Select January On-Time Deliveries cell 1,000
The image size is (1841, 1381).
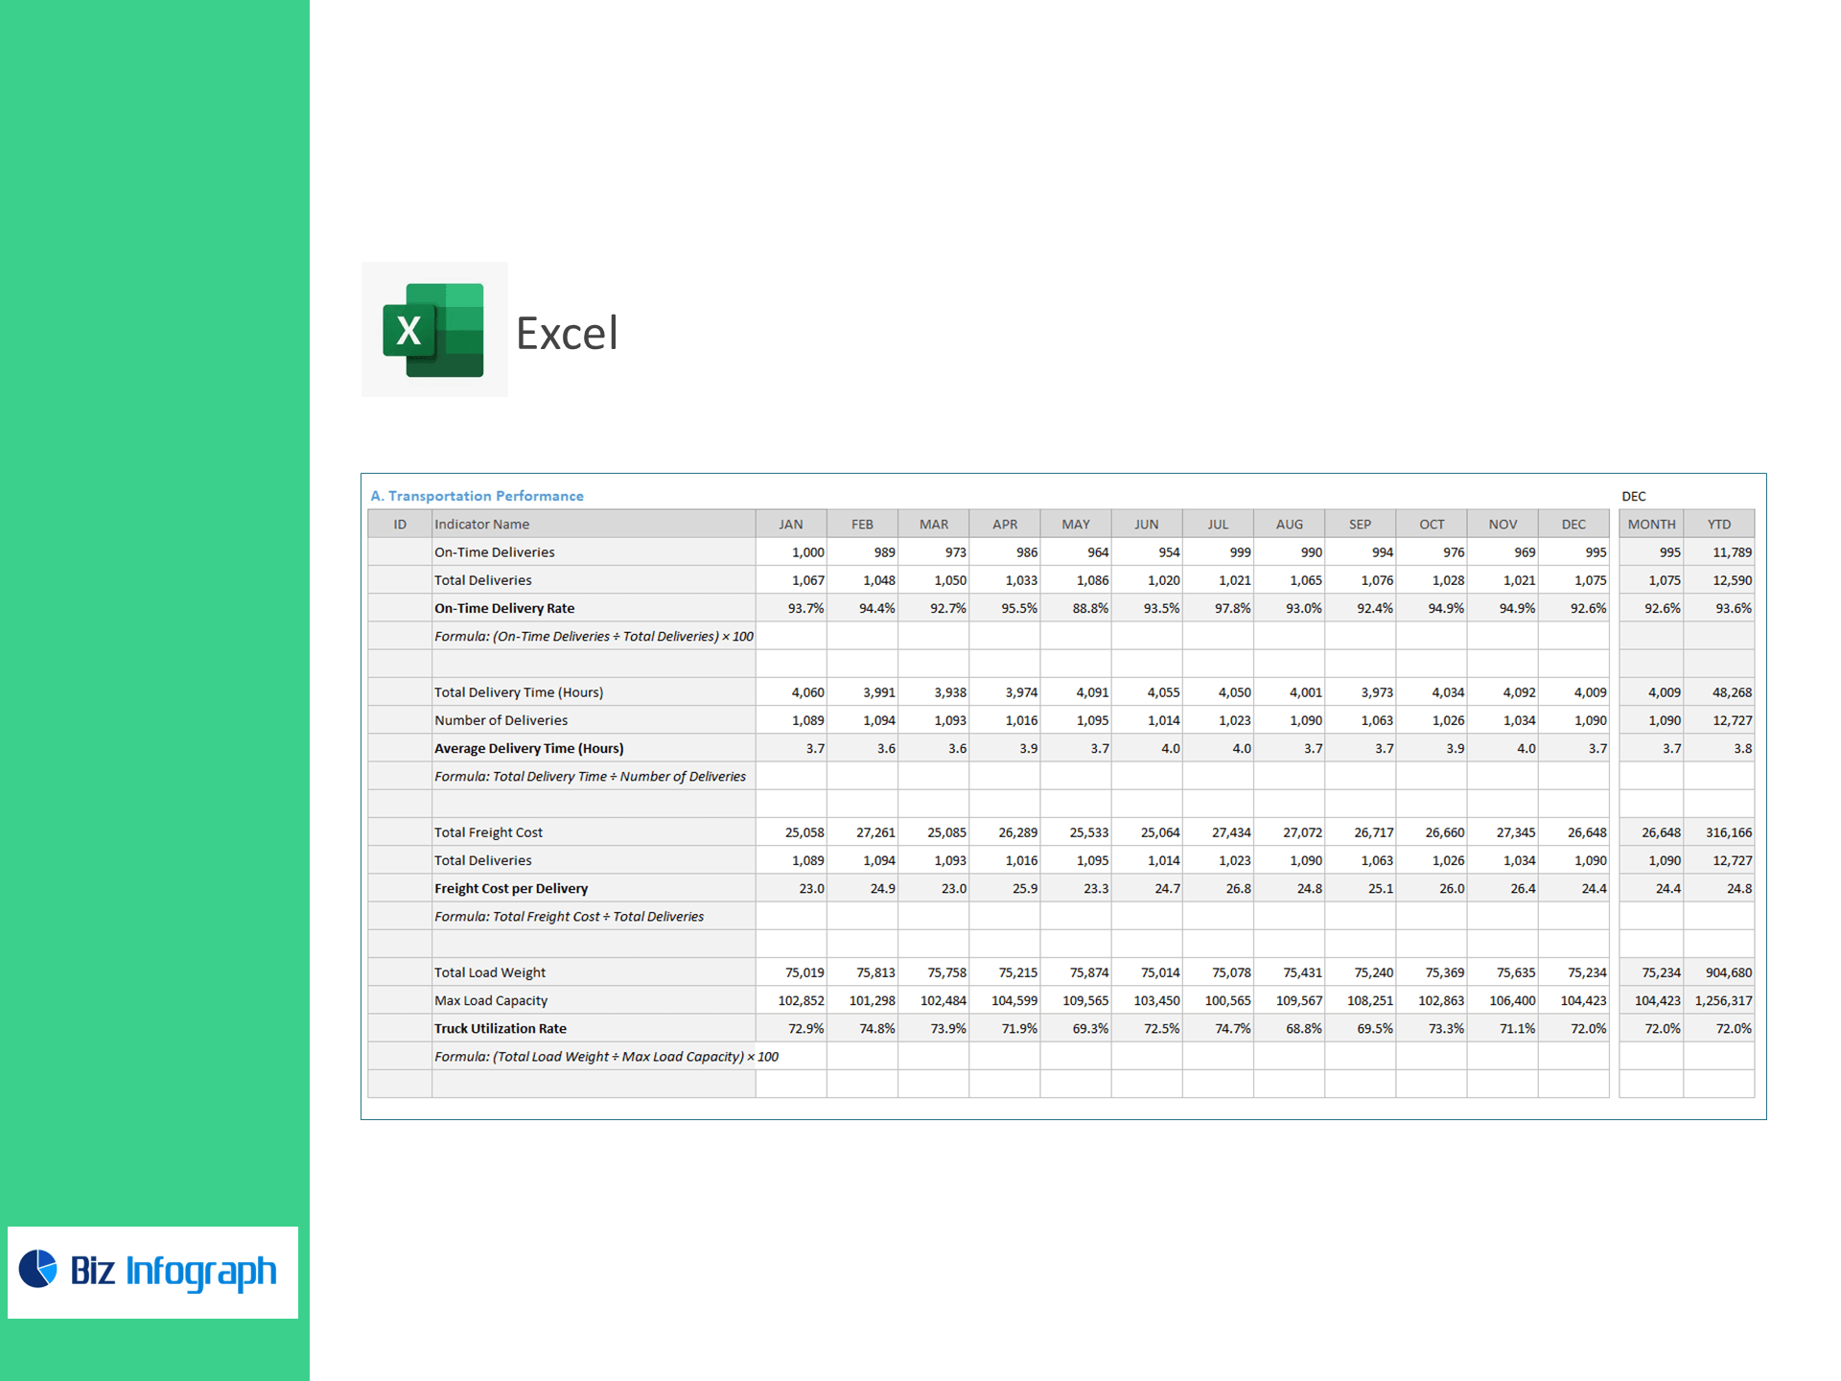[x=807, y=552]
